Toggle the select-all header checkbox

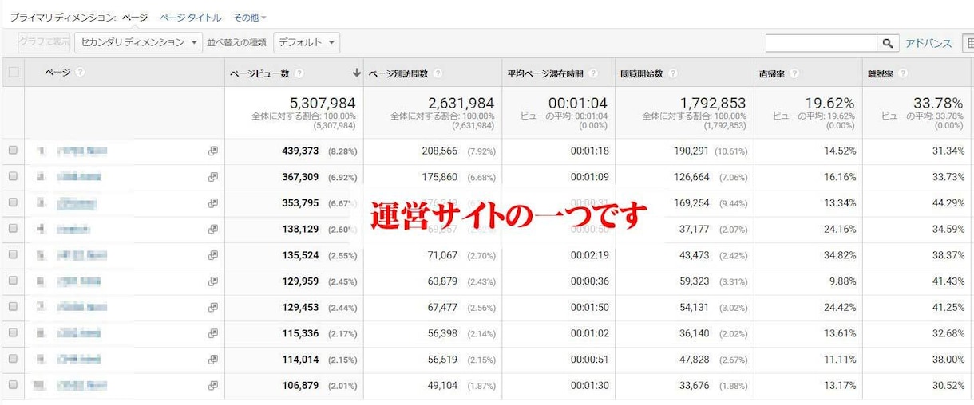tap(13, 73)
